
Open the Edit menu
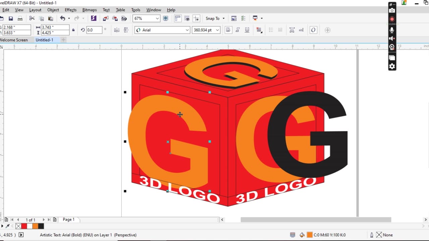[6, 10]
